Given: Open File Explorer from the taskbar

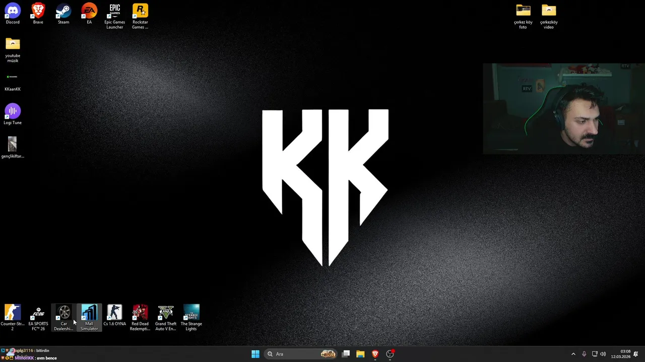Looking at the screenshot, I should tap(360, 354).
